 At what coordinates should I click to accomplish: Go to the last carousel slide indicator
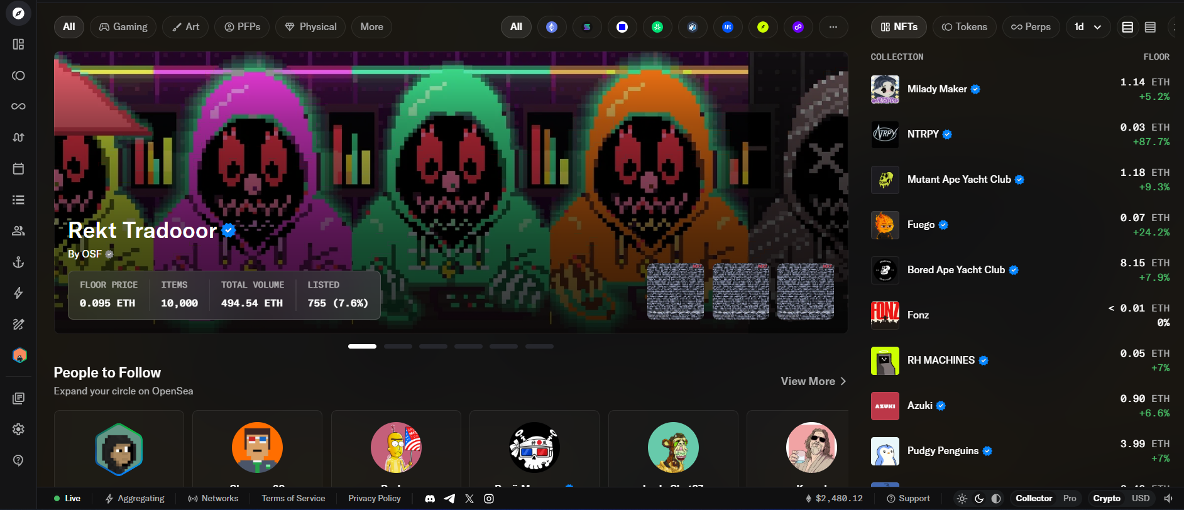coord(539,346)
